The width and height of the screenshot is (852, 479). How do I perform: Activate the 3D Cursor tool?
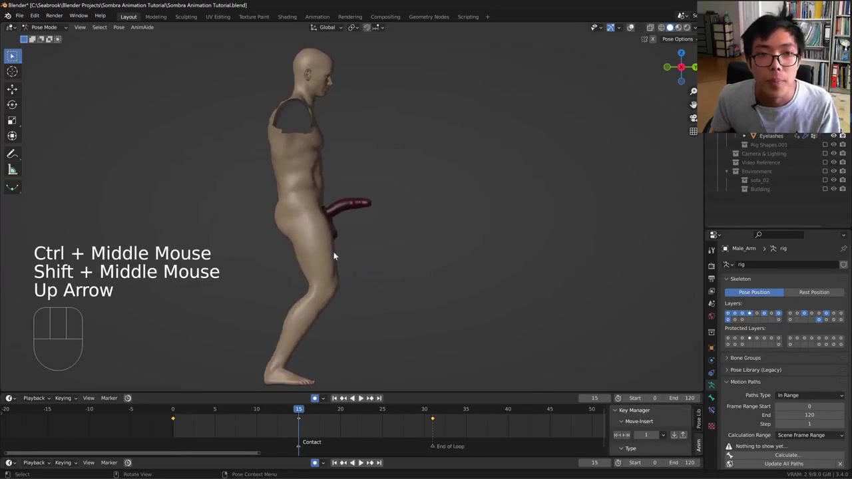(x=12, y=72)
